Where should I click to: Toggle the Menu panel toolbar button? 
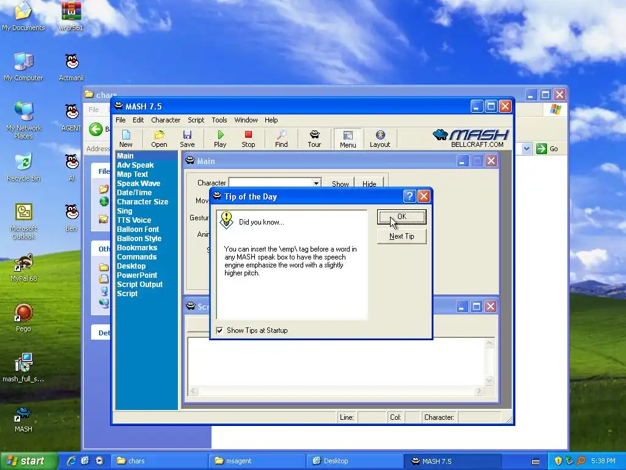(x=348, y=139)
